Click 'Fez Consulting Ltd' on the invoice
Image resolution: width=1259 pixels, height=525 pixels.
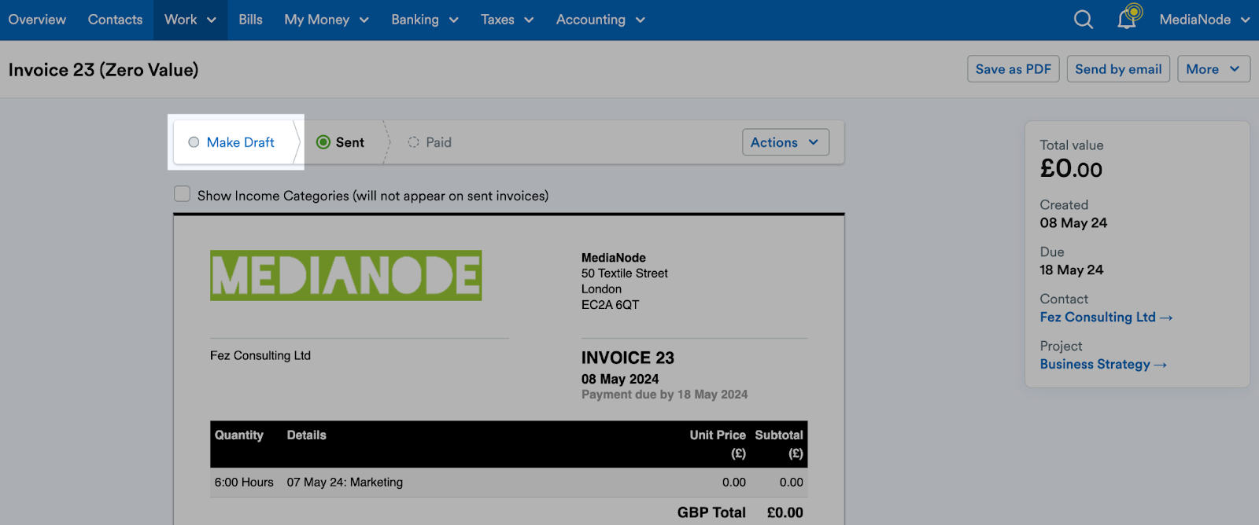(x=260, y=355)
